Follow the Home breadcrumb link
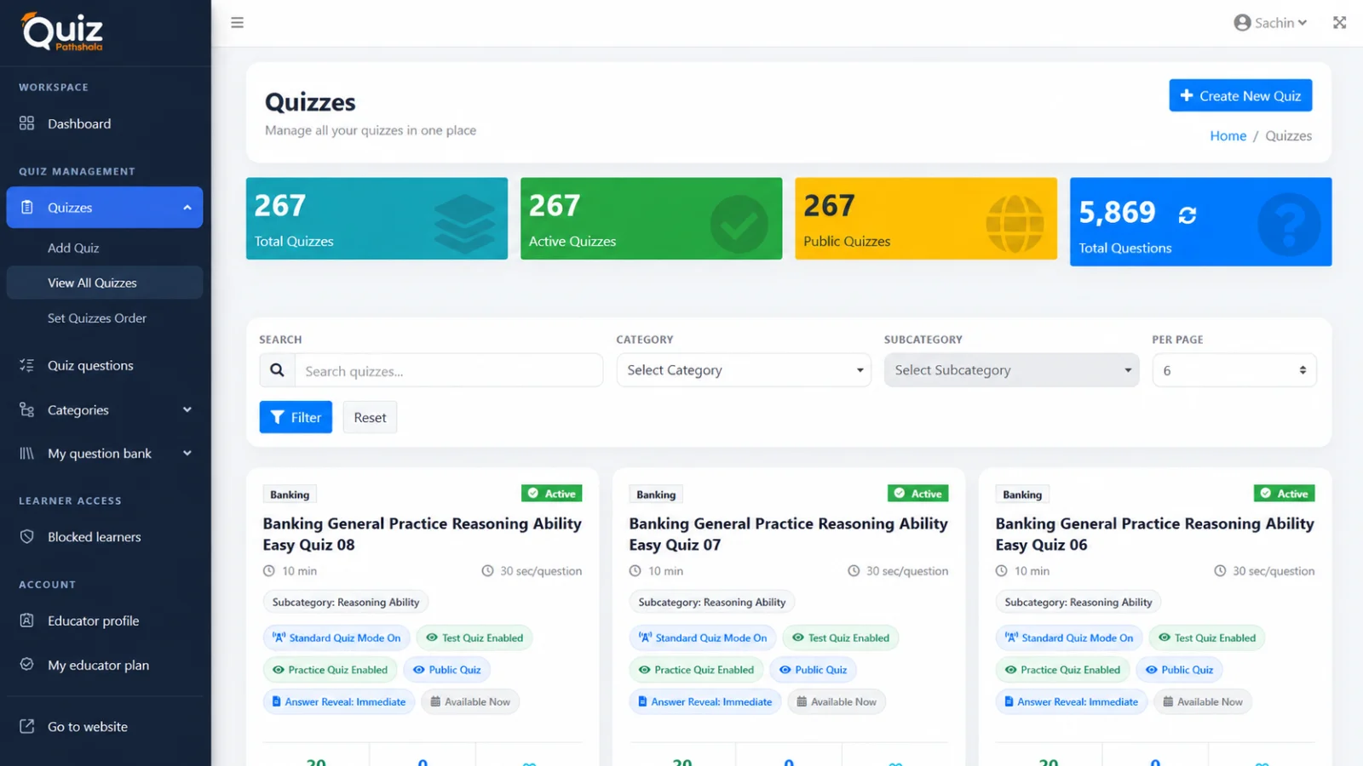The width and height of the screenshot is (1363, 766). click(x=1228, y=136)
